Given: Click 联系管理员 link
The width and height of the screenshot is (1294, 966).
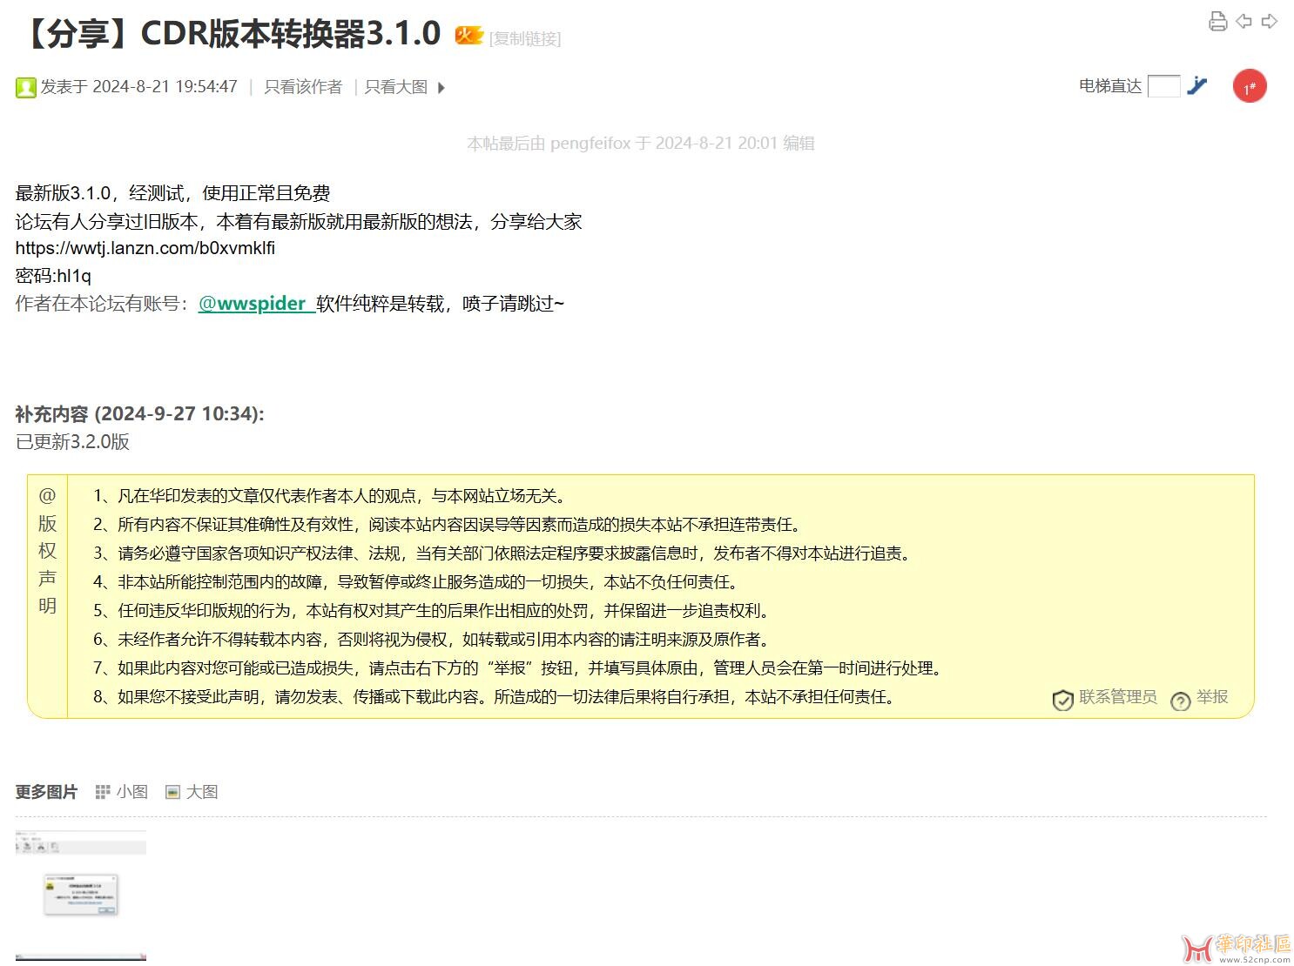Looking at the screenshot, I should [1118, 697].
